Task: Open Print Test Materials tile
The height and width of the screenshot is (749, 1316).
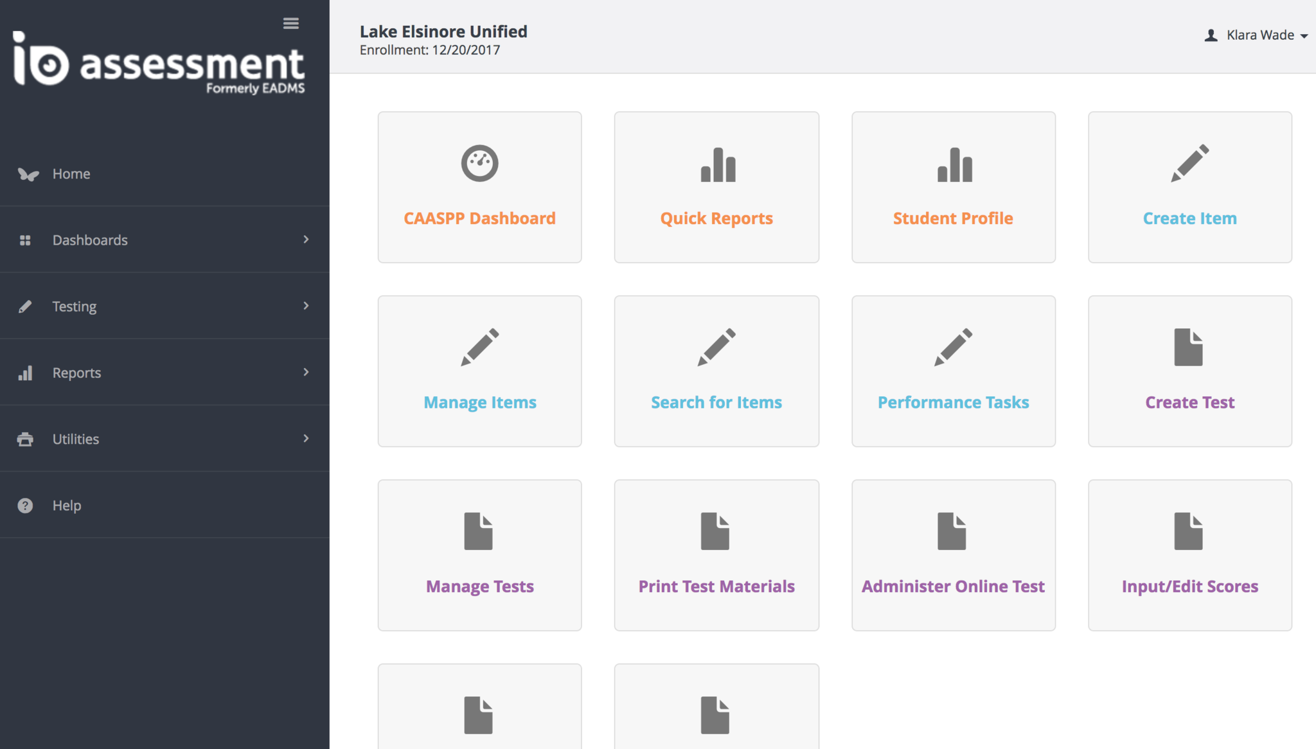Action: point(716,556)
